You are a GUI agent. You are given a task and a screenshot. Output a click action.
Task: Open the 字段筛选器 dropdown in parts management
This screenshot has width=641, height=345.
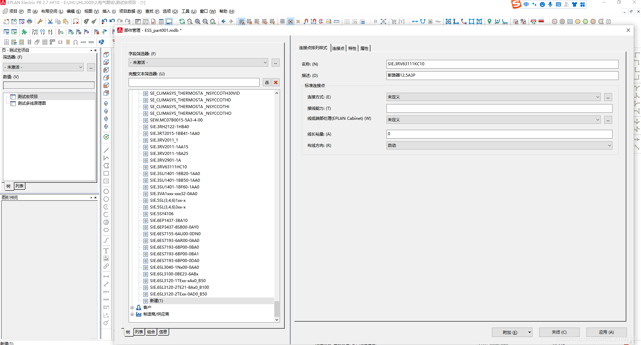point(198,63)
